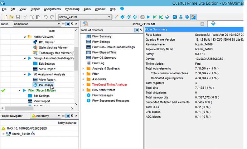The width and height of the screenshot is (247, 149).
Task: Open the File menu
Action: click(x=4, y=9)
